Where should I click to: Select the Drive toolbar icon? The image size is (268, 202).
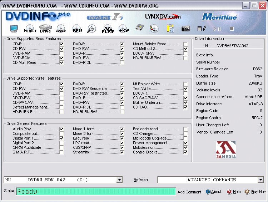coord(45,29)
